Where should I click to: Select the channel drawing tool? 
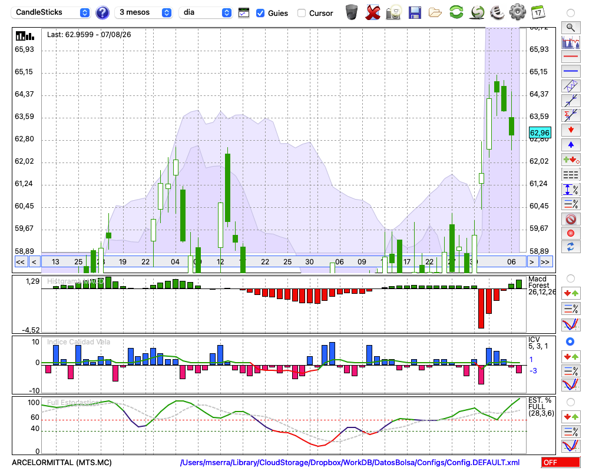pos(571,85)
